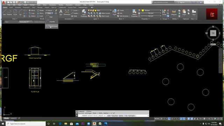The image size is (224, 126).
Task: Expand the Utilities panel
Action: point(175,19)
